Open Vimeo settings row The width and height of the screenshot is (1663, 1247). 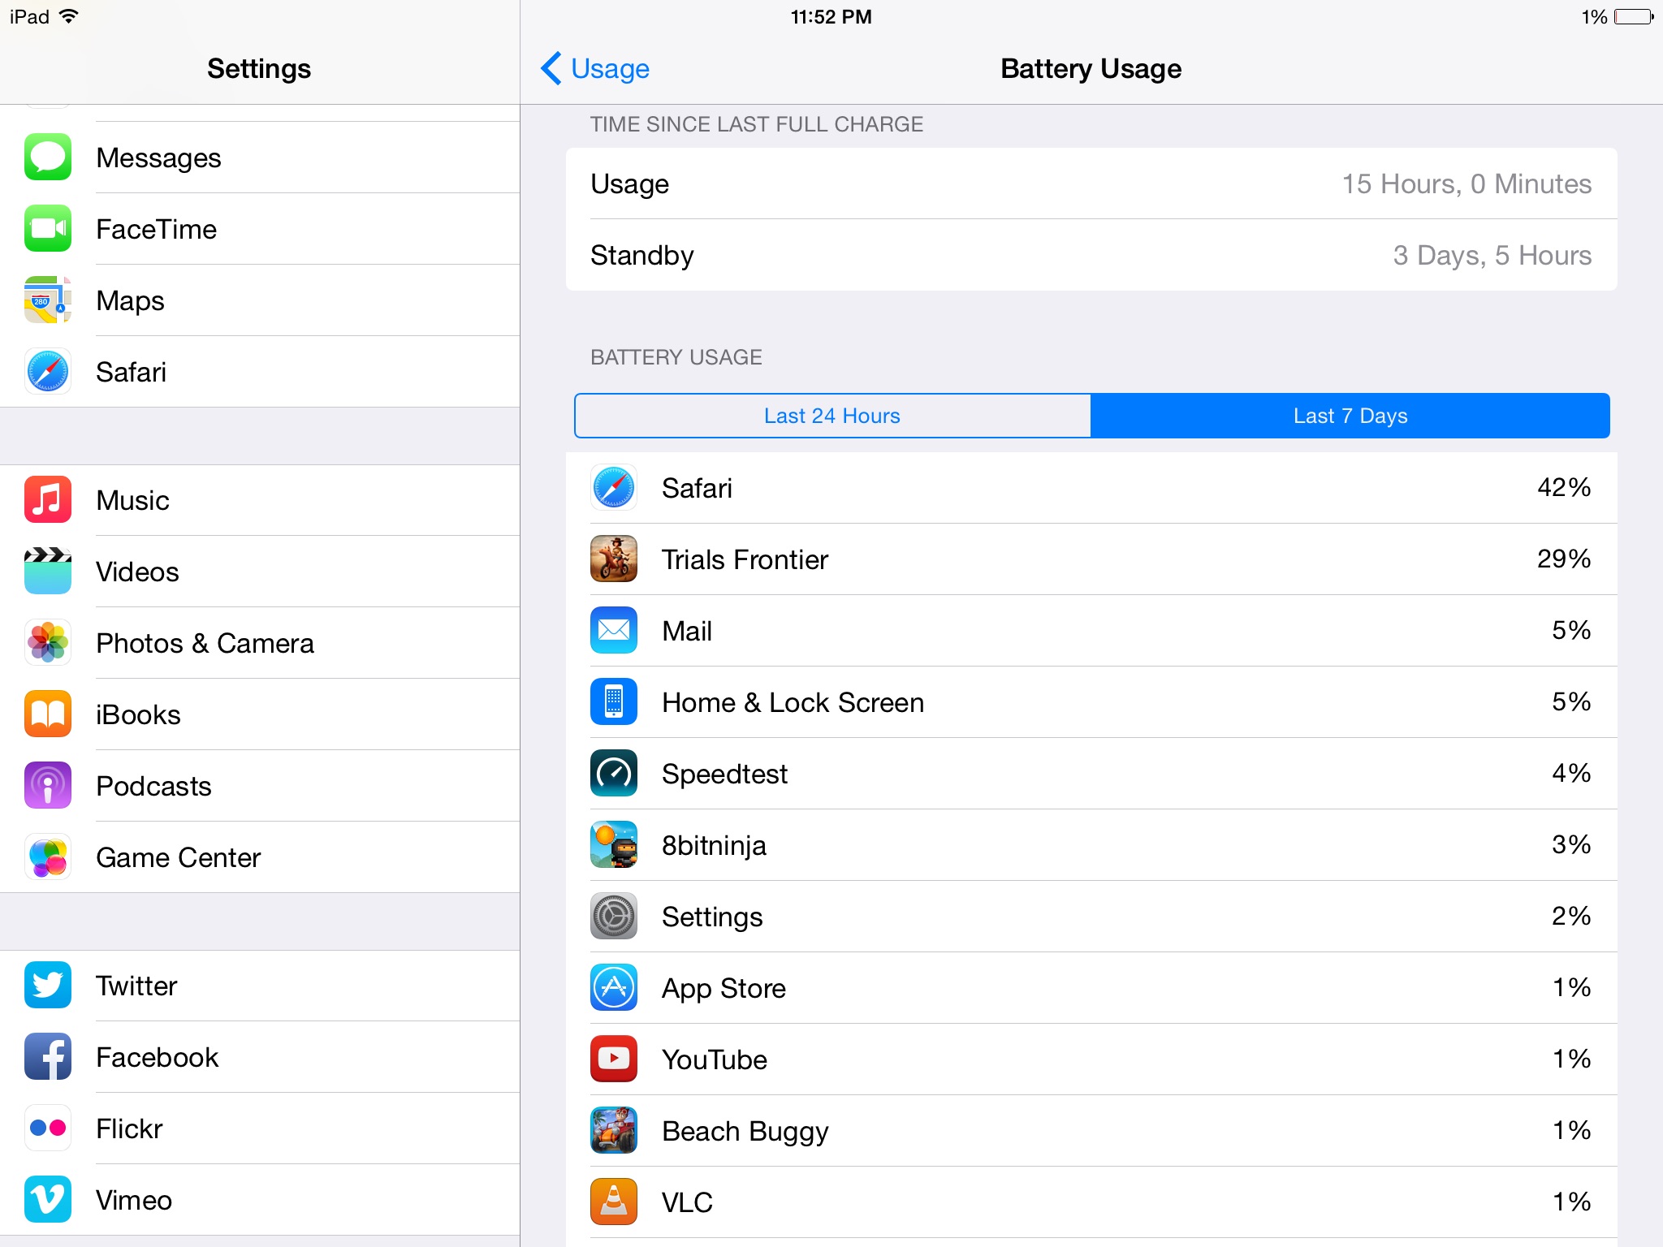coord(260,1200)
